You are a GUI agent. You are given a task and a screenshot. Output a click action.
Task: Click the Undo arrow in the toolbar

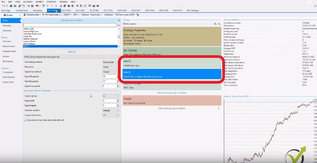(43, 6)
